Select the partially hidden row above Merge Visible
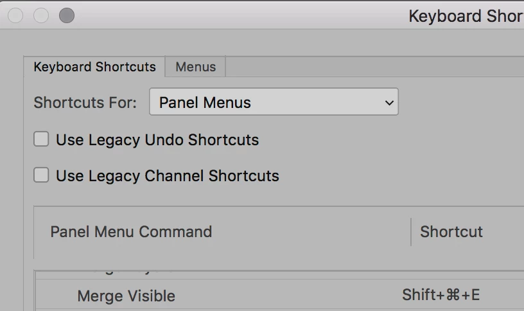524x311 pixels. [x=126, y=274]
